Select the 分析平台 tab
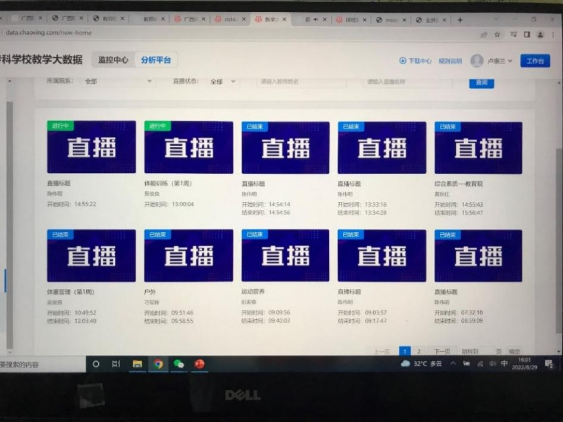563x422 pixels. click(155, 60)
